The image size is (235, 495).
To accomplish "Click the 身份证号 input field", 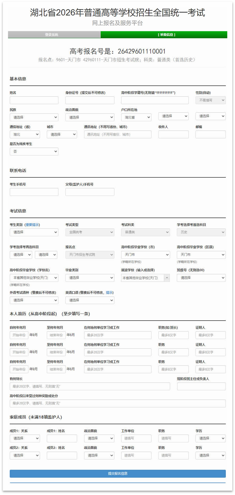I will 90,100.
